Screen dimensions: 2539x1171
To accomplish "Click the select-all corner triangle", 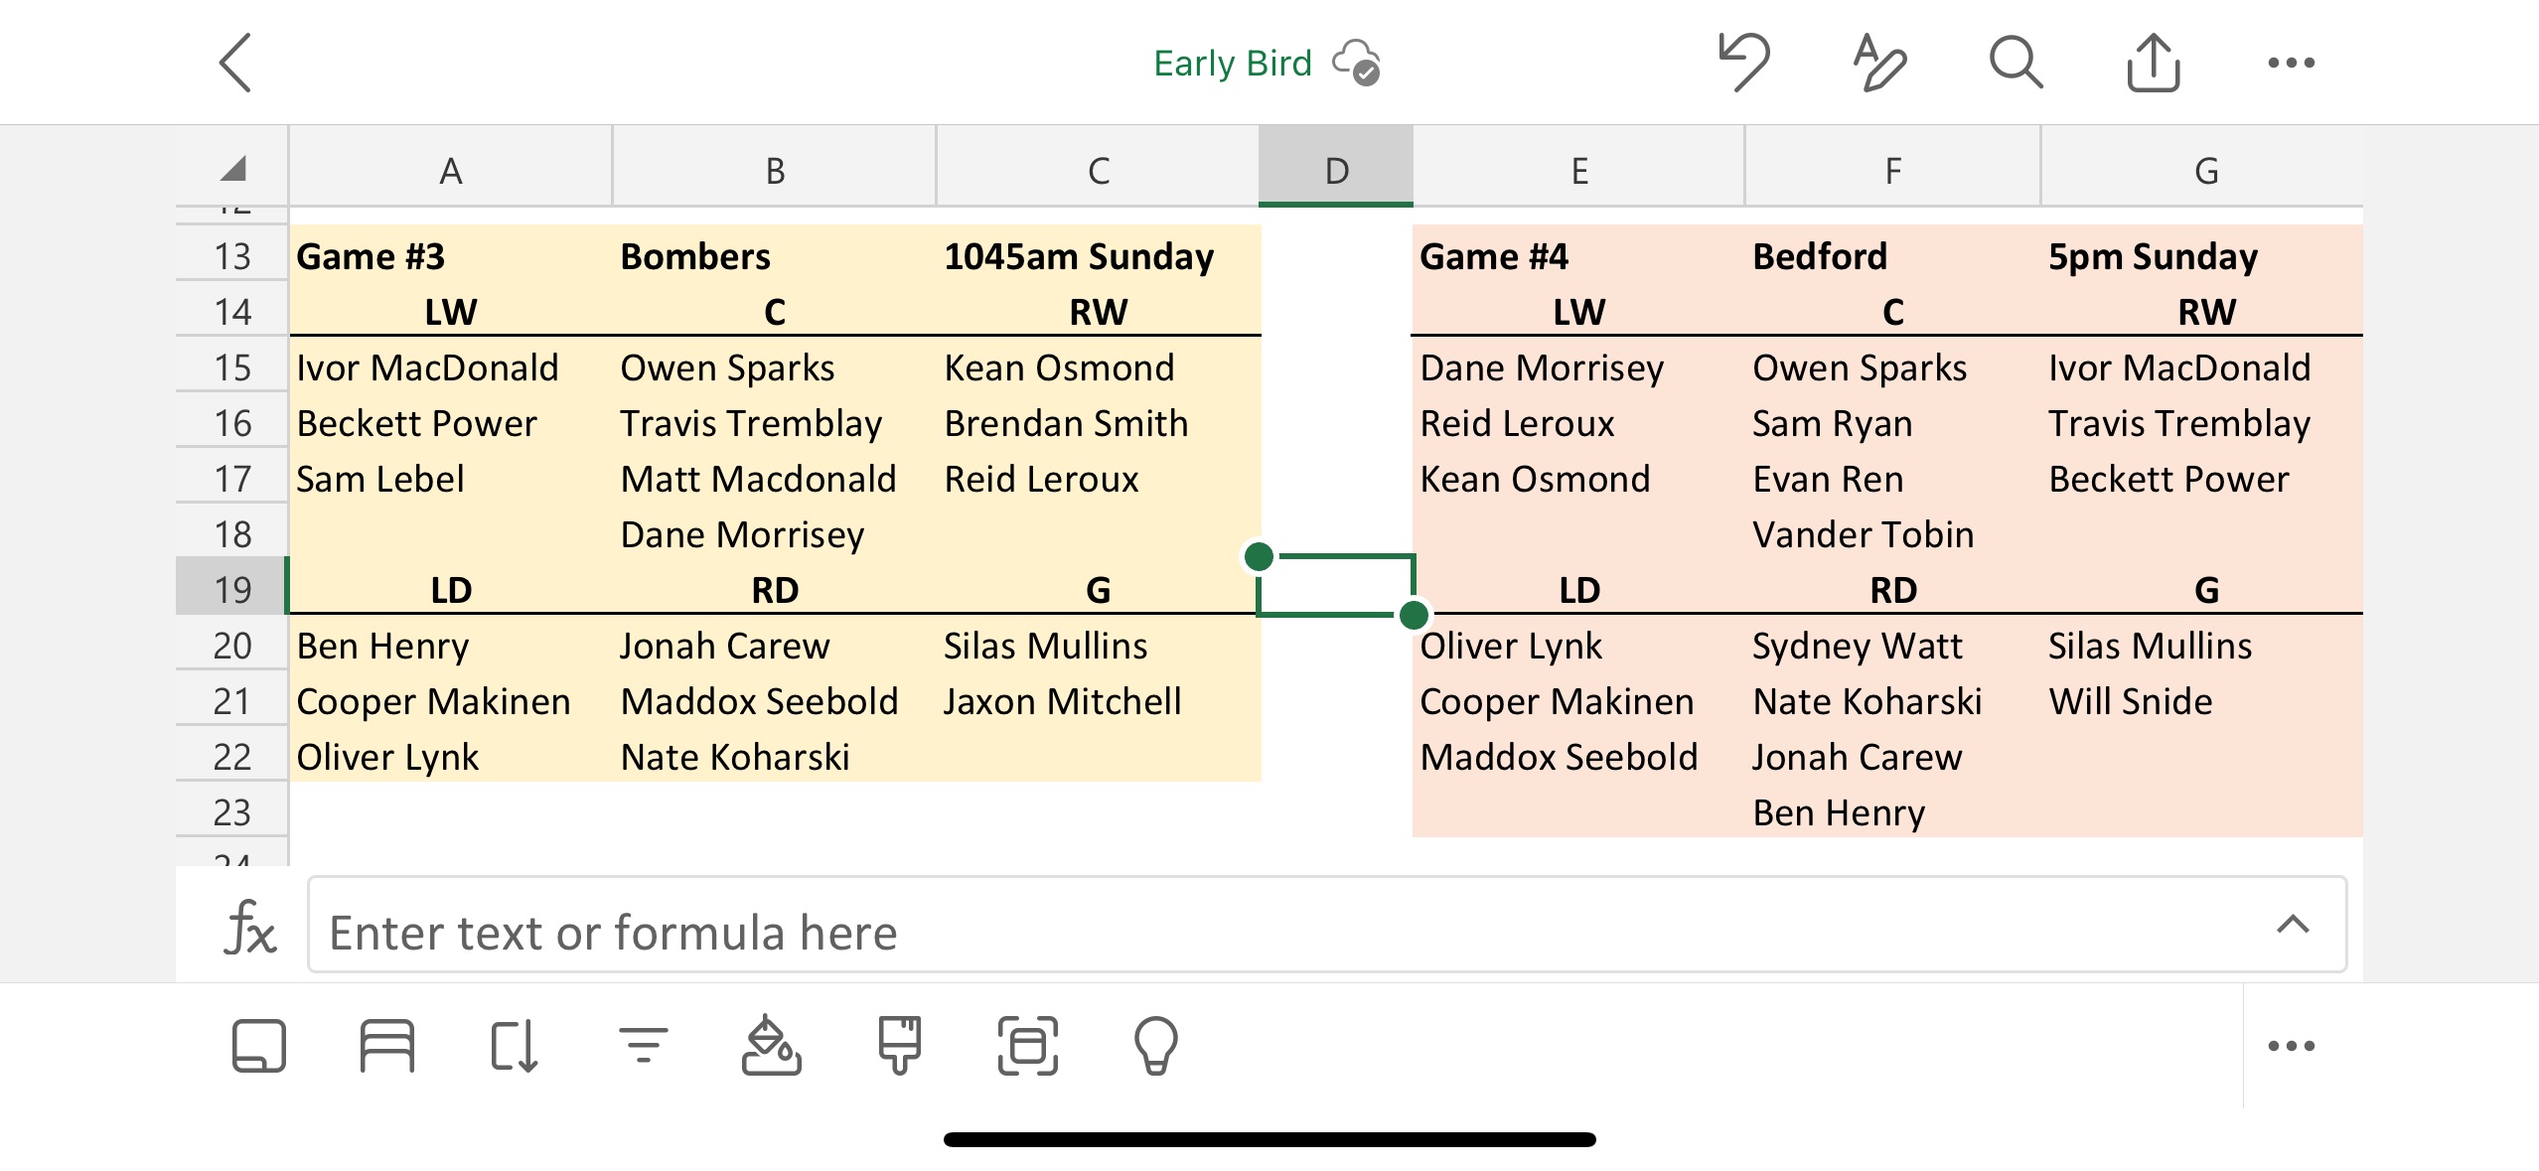I will pos(233,169).
